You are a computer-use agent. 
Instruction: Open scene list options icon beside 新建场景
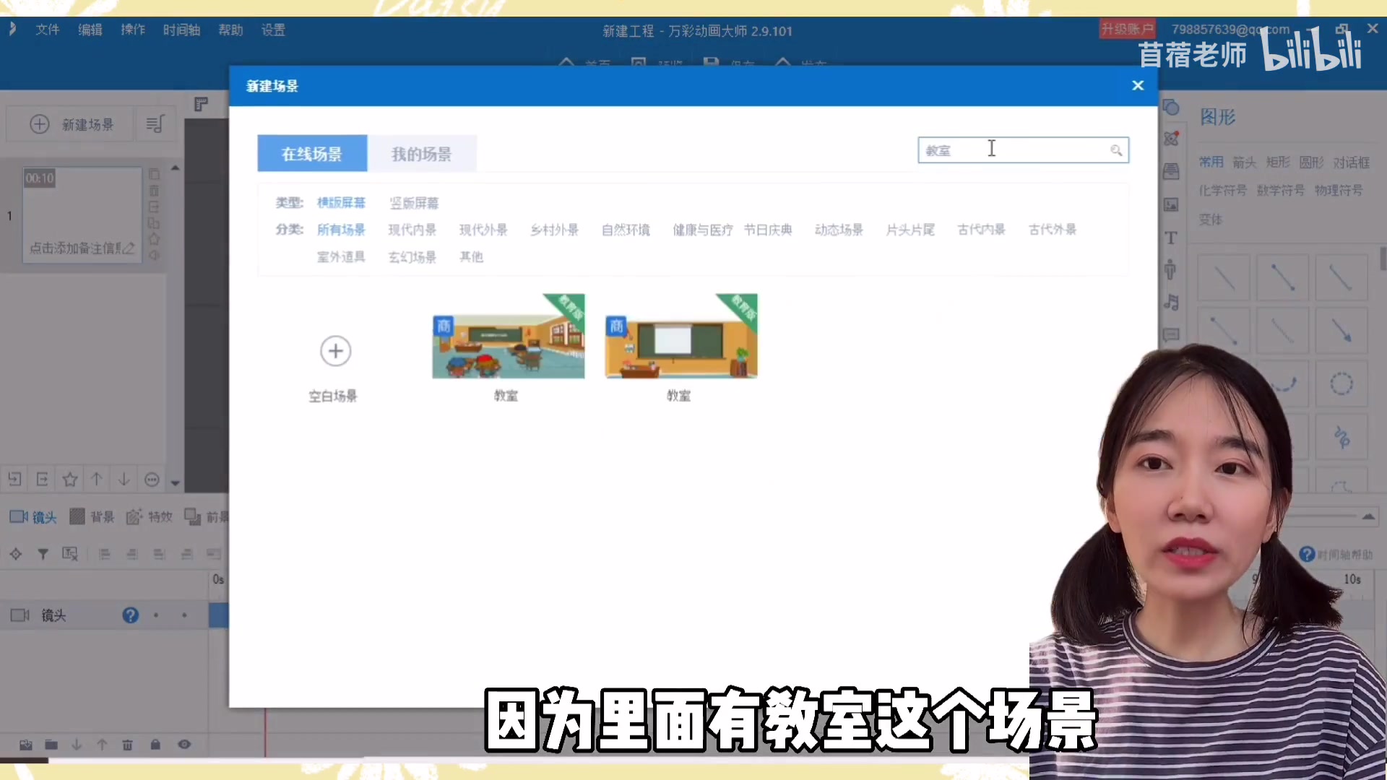pyautogui.click(x=155, y=124)
